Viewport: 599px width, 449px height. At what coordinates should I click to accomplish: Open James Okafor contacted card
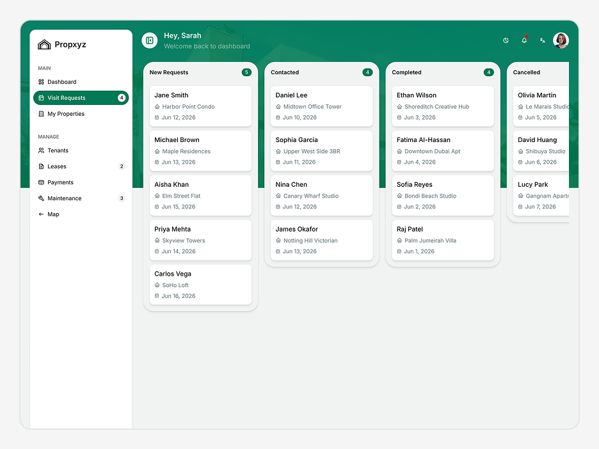pos(322,240)
